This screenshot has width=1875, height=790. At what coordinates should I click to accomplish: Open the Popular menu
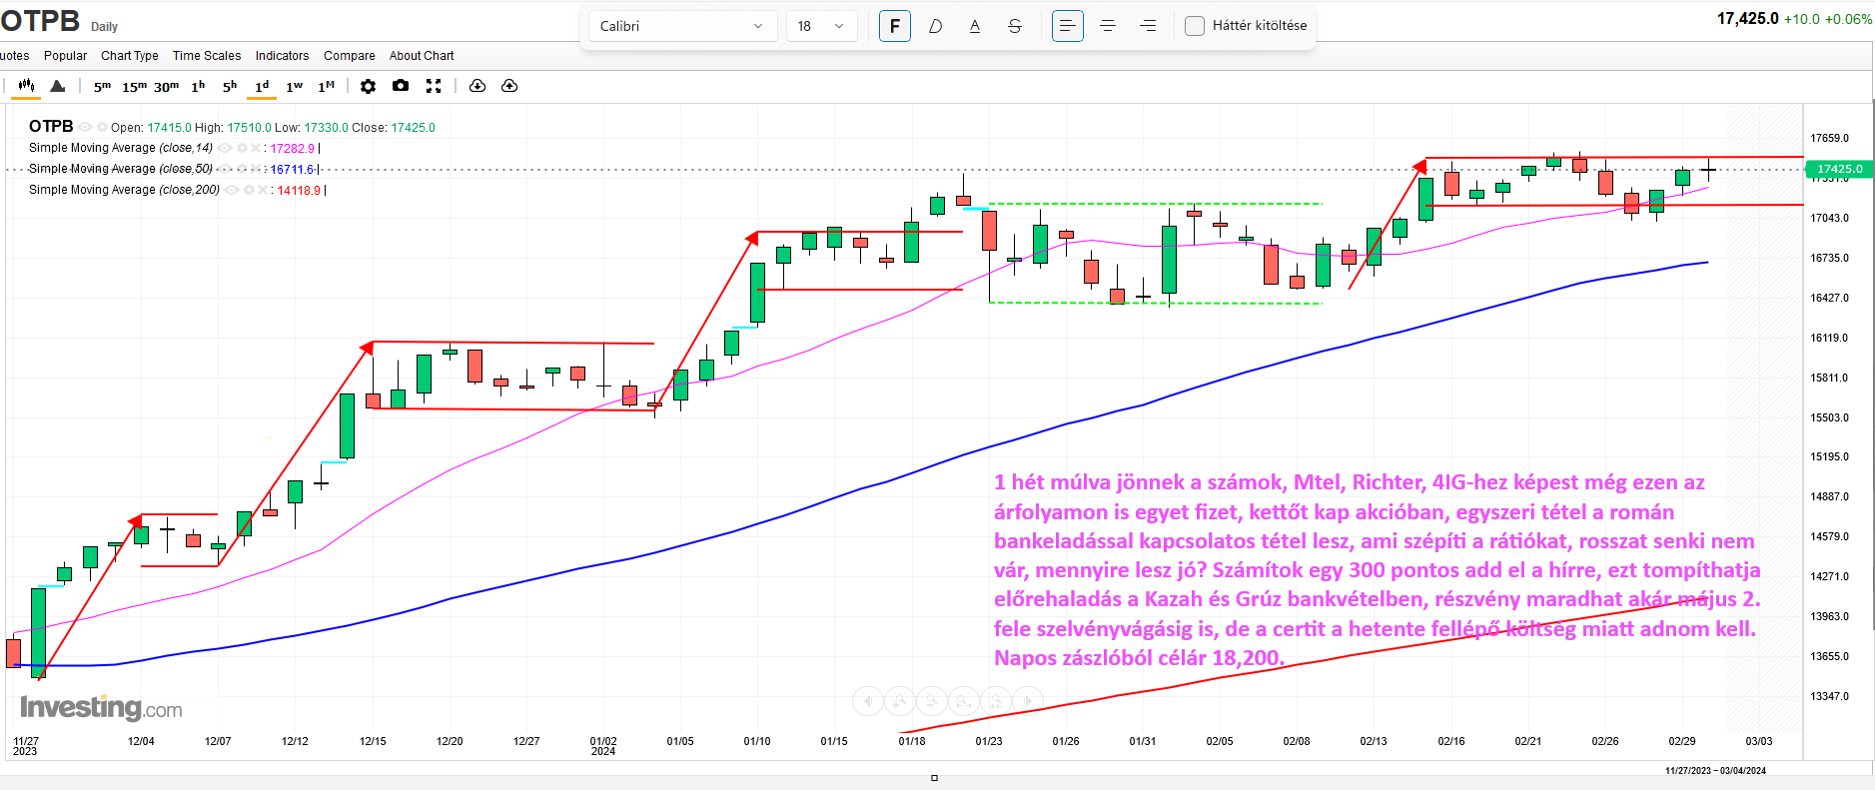point(65,56)
